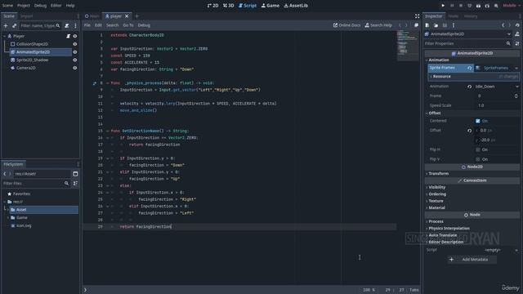Make the script editor a floating window
Image resolution: width=523 pixels, height=294 pixels.
point(416,25)
